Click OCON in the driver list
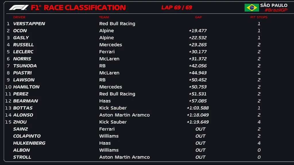Screen dimensions: 294x165 (20, 31)
